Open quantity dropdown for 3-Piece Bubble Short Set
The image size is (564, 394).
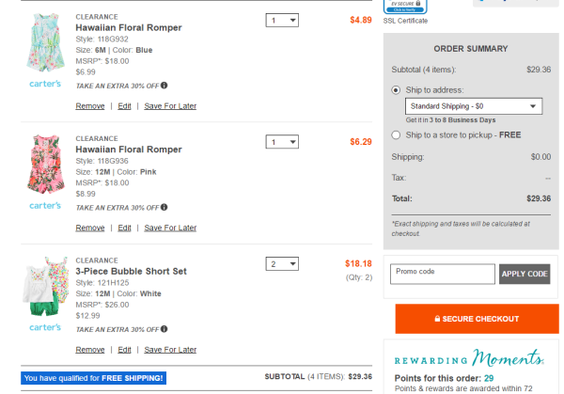pyautogui.click(x=282, y=263)
